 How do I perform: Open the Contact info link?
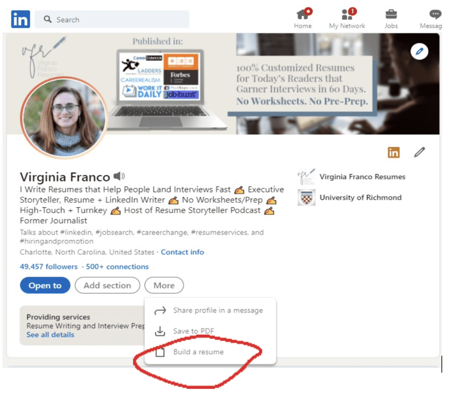point(182,252)
